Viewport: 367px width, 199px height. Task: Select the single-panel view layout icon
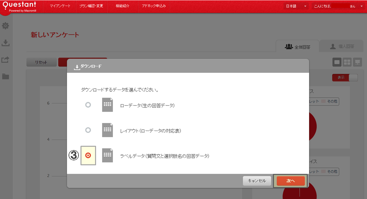pyautogui.click(x=337, y=62)
